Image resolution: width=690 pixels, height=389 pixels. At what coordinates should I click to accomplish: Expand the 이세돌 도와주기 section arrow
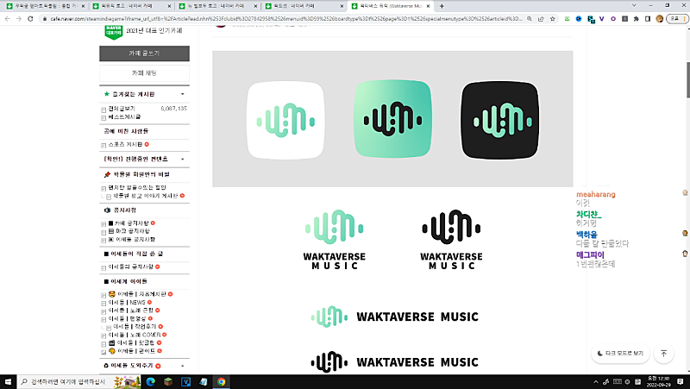[x=183, y=366]
